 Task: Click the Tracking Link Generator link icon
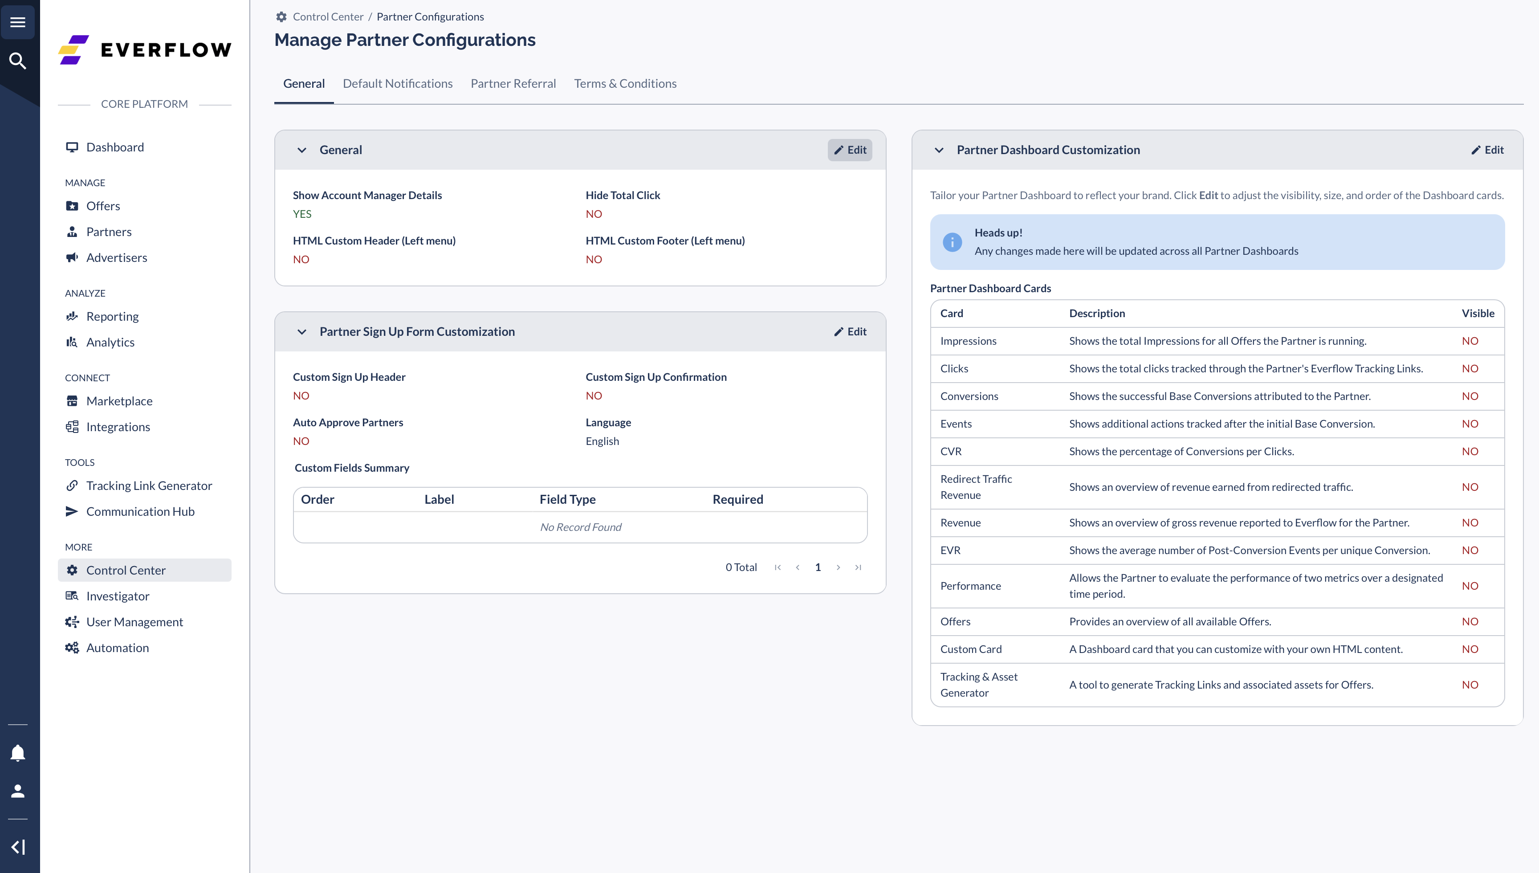tap(72, 485)
